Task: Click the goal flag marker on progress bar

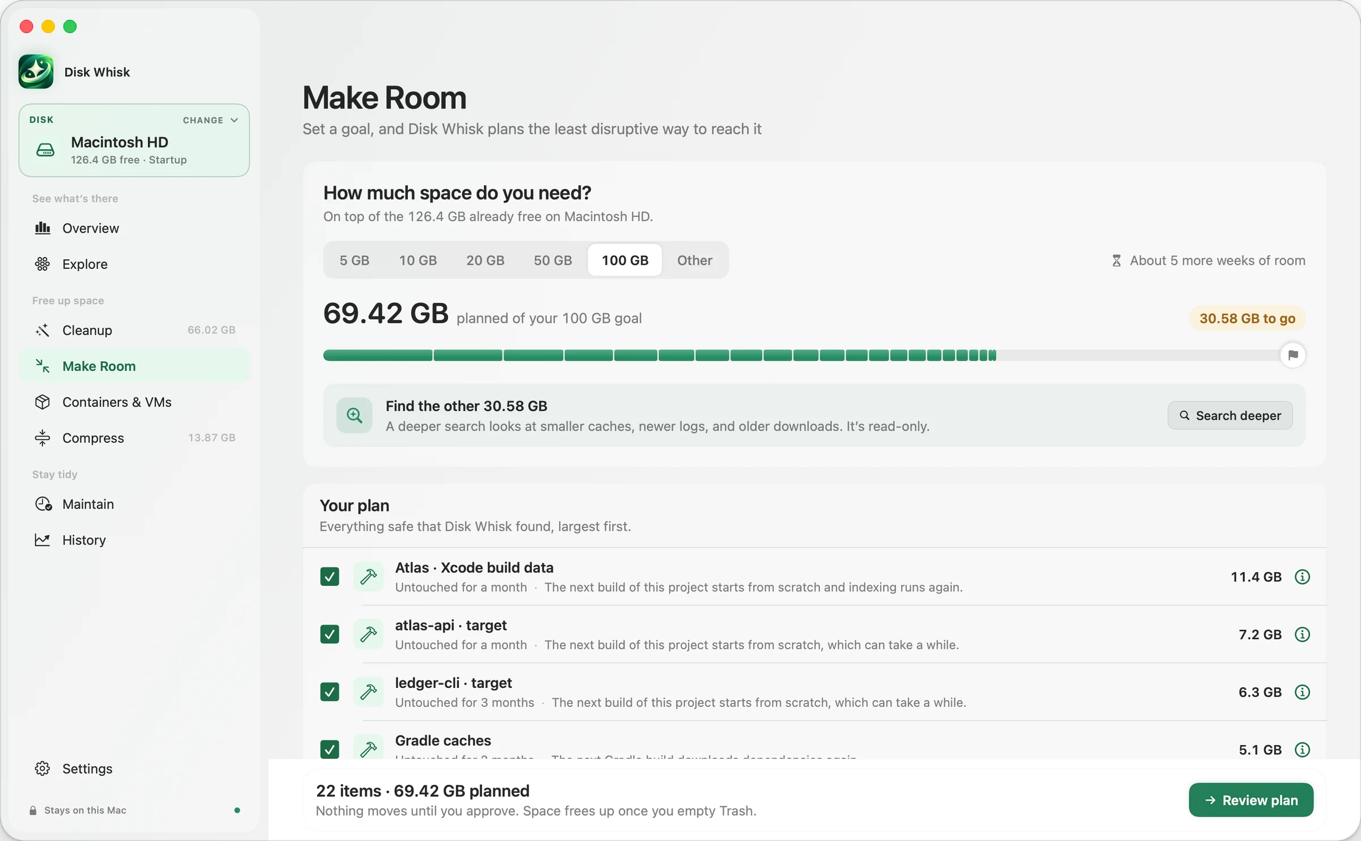Action: pos(1293,355)
